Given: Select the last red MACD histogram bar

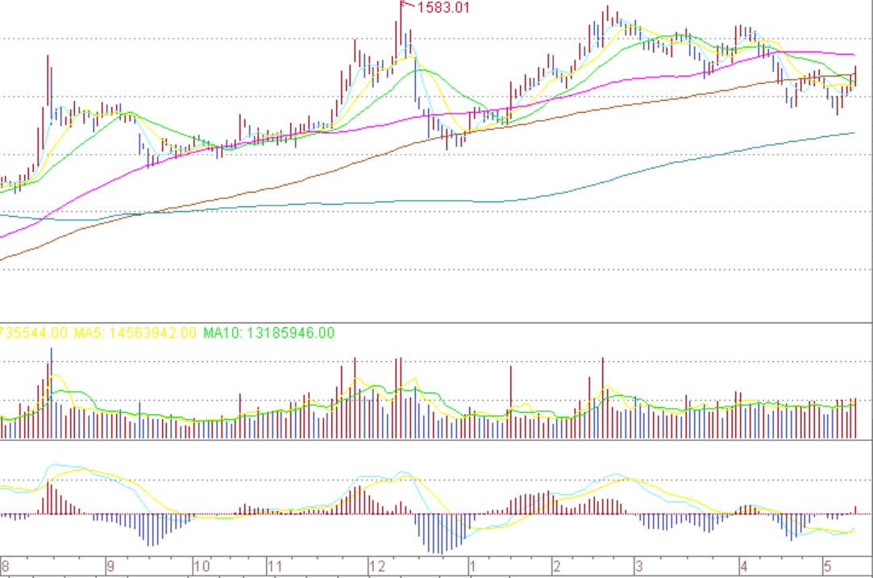Looking at the screenshot, I should [x=855, y=510].
